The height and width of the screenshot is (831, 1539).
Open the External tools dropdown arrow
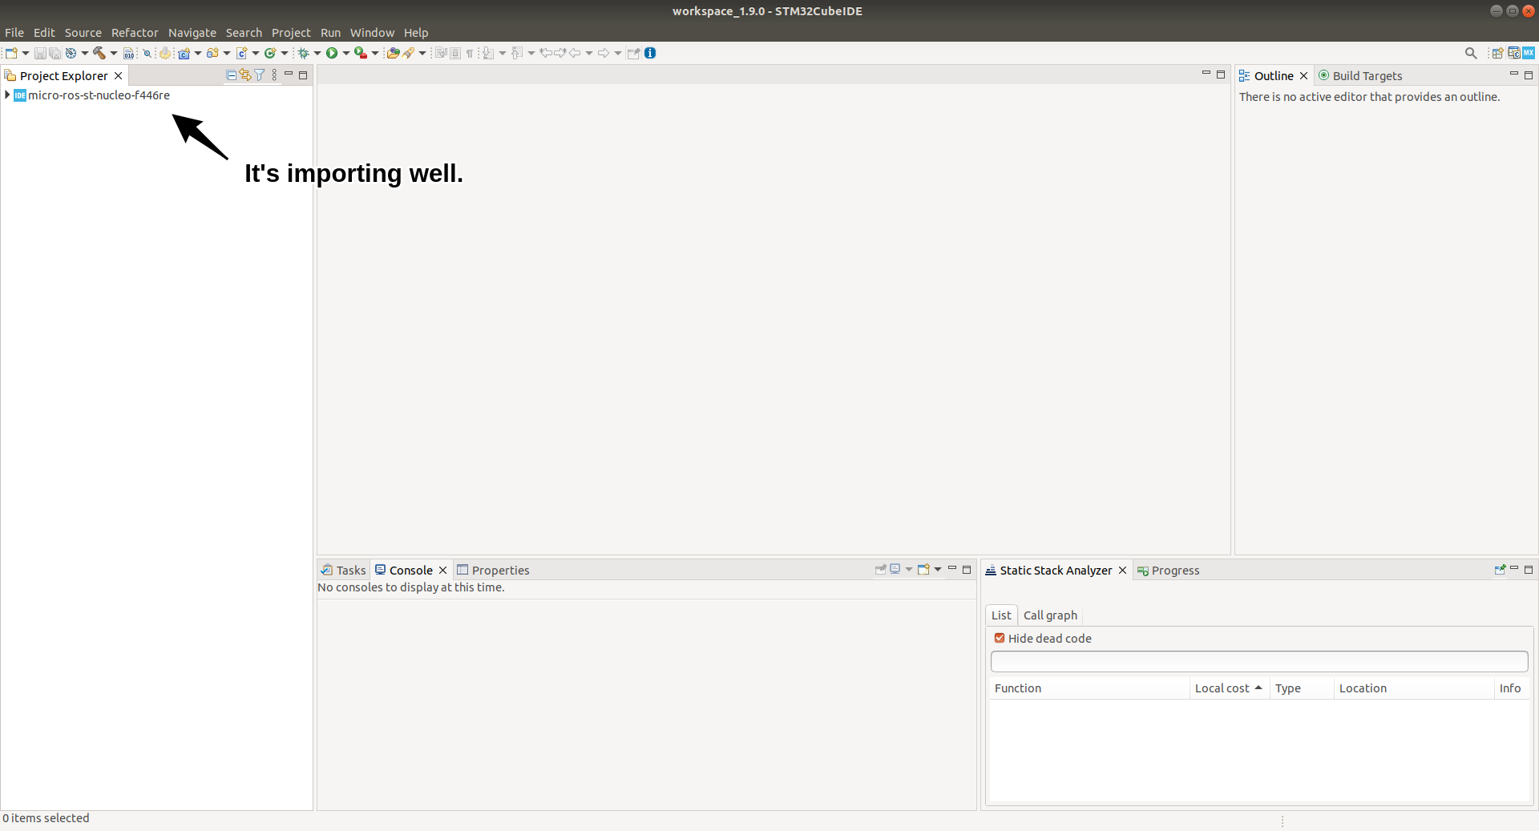tap(375, 53)
